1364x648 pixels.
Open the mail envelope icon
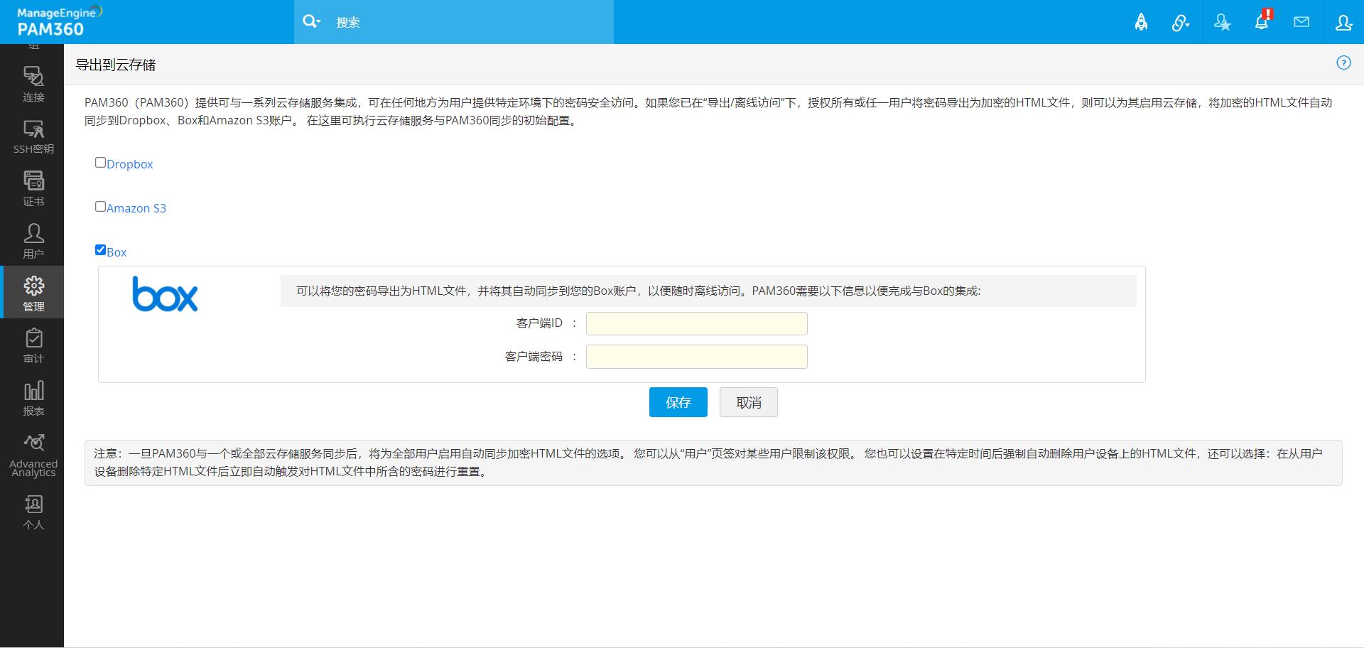point(1301,22)
